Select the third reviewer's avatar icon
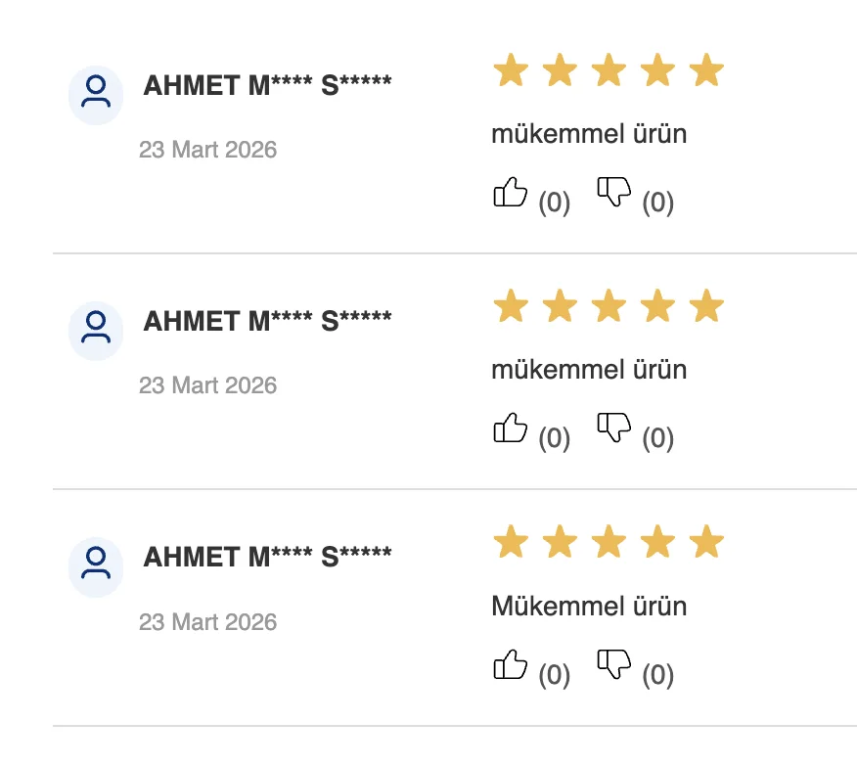The image size is (857, 767). point(96,566)
